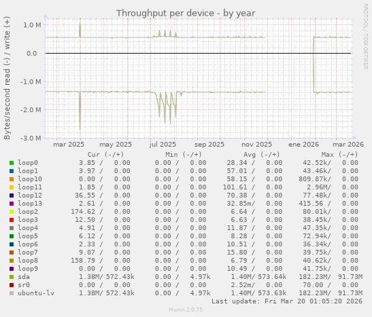The height and width of the screenshot is (317, 372).
Task: Click the '-1.0 M' y-axis label
Action: (x=31, y=82)
